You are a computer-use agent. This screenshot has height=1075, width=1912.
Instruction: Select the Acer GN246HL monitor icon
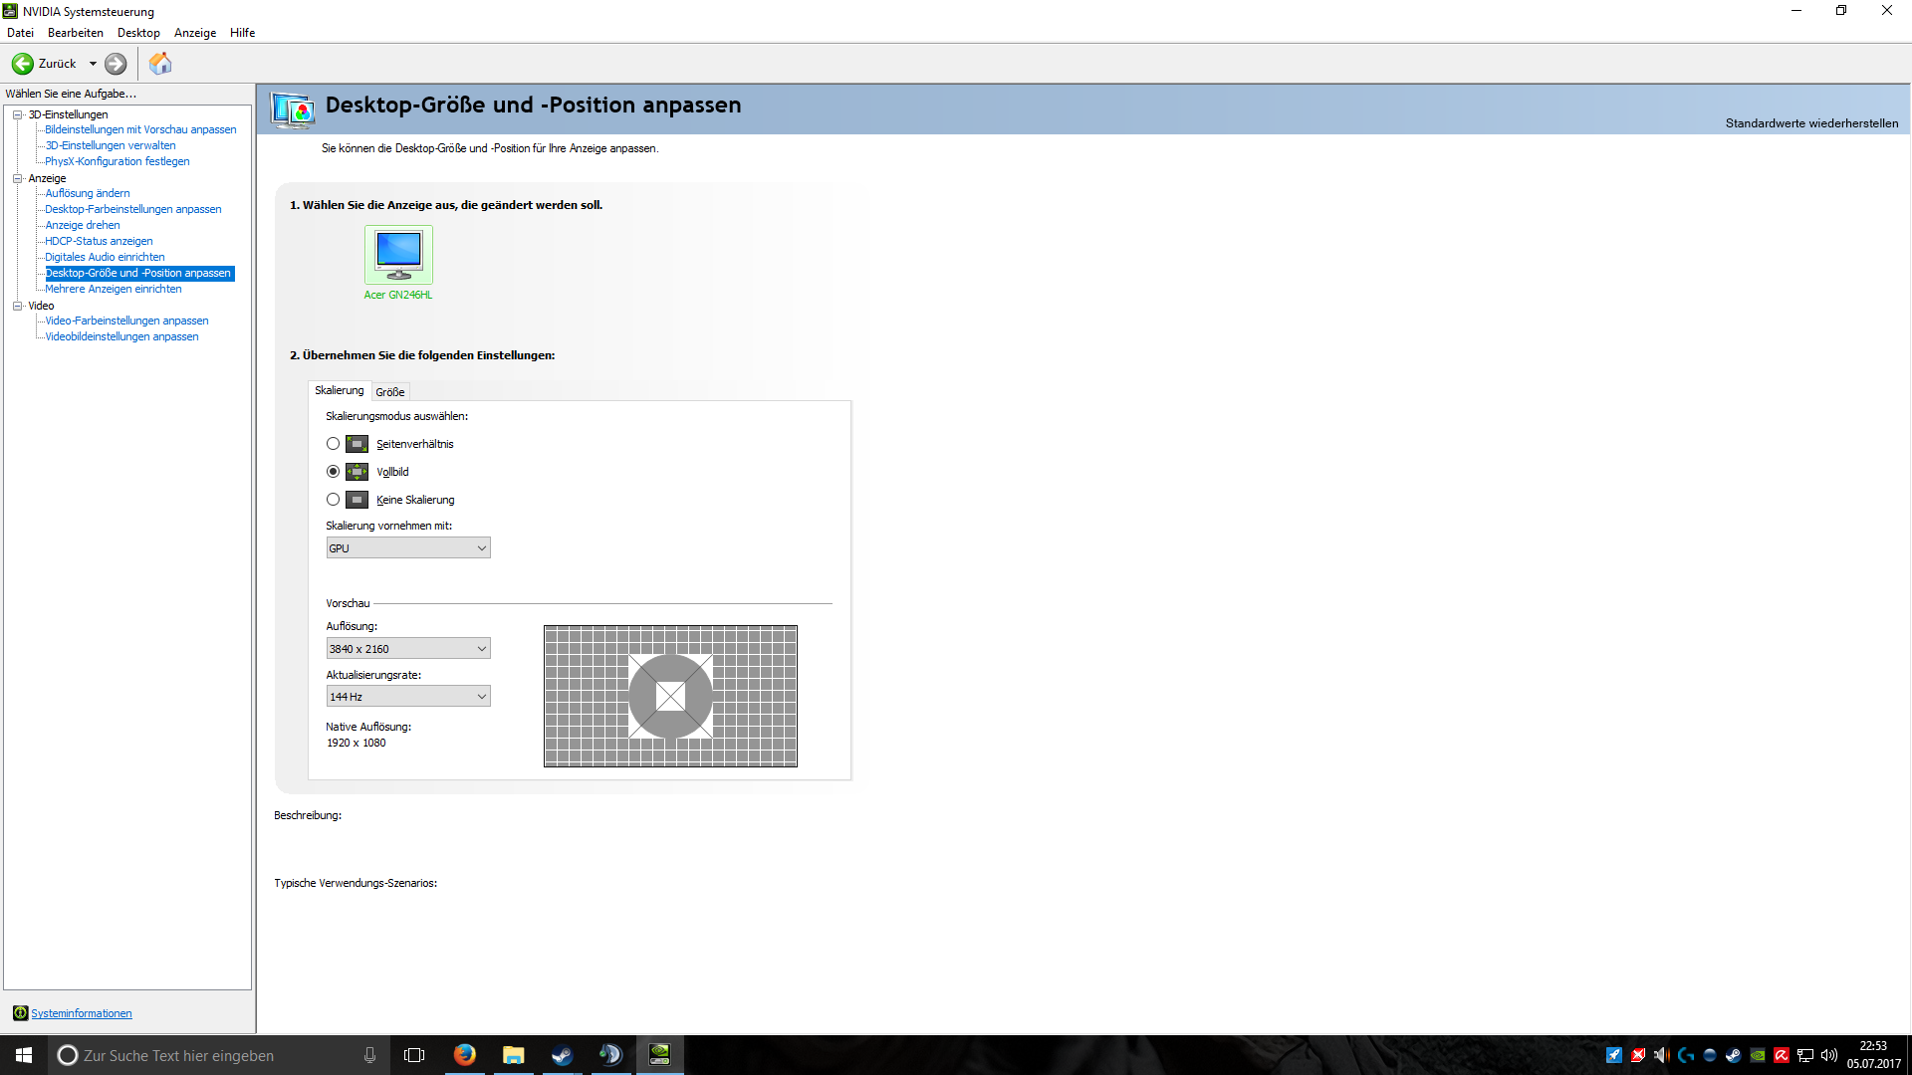(x=398, y=255)
